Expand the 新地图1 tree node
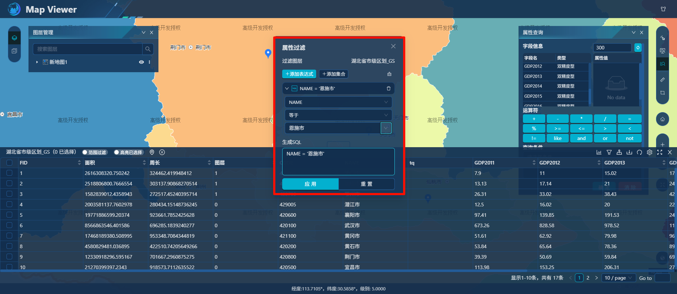Image resolution: width=677 pixels, height=294 pixels. click(x=37, y=62)
